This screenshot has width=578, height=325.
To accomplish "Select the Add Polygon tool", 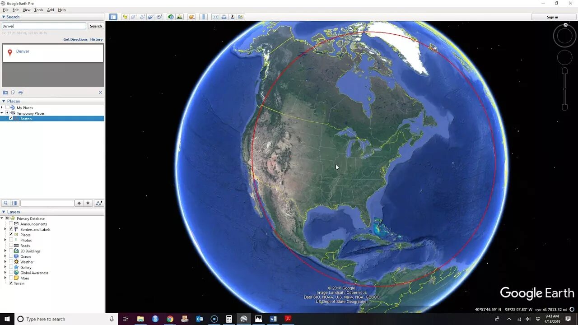I will click(134, 17).
